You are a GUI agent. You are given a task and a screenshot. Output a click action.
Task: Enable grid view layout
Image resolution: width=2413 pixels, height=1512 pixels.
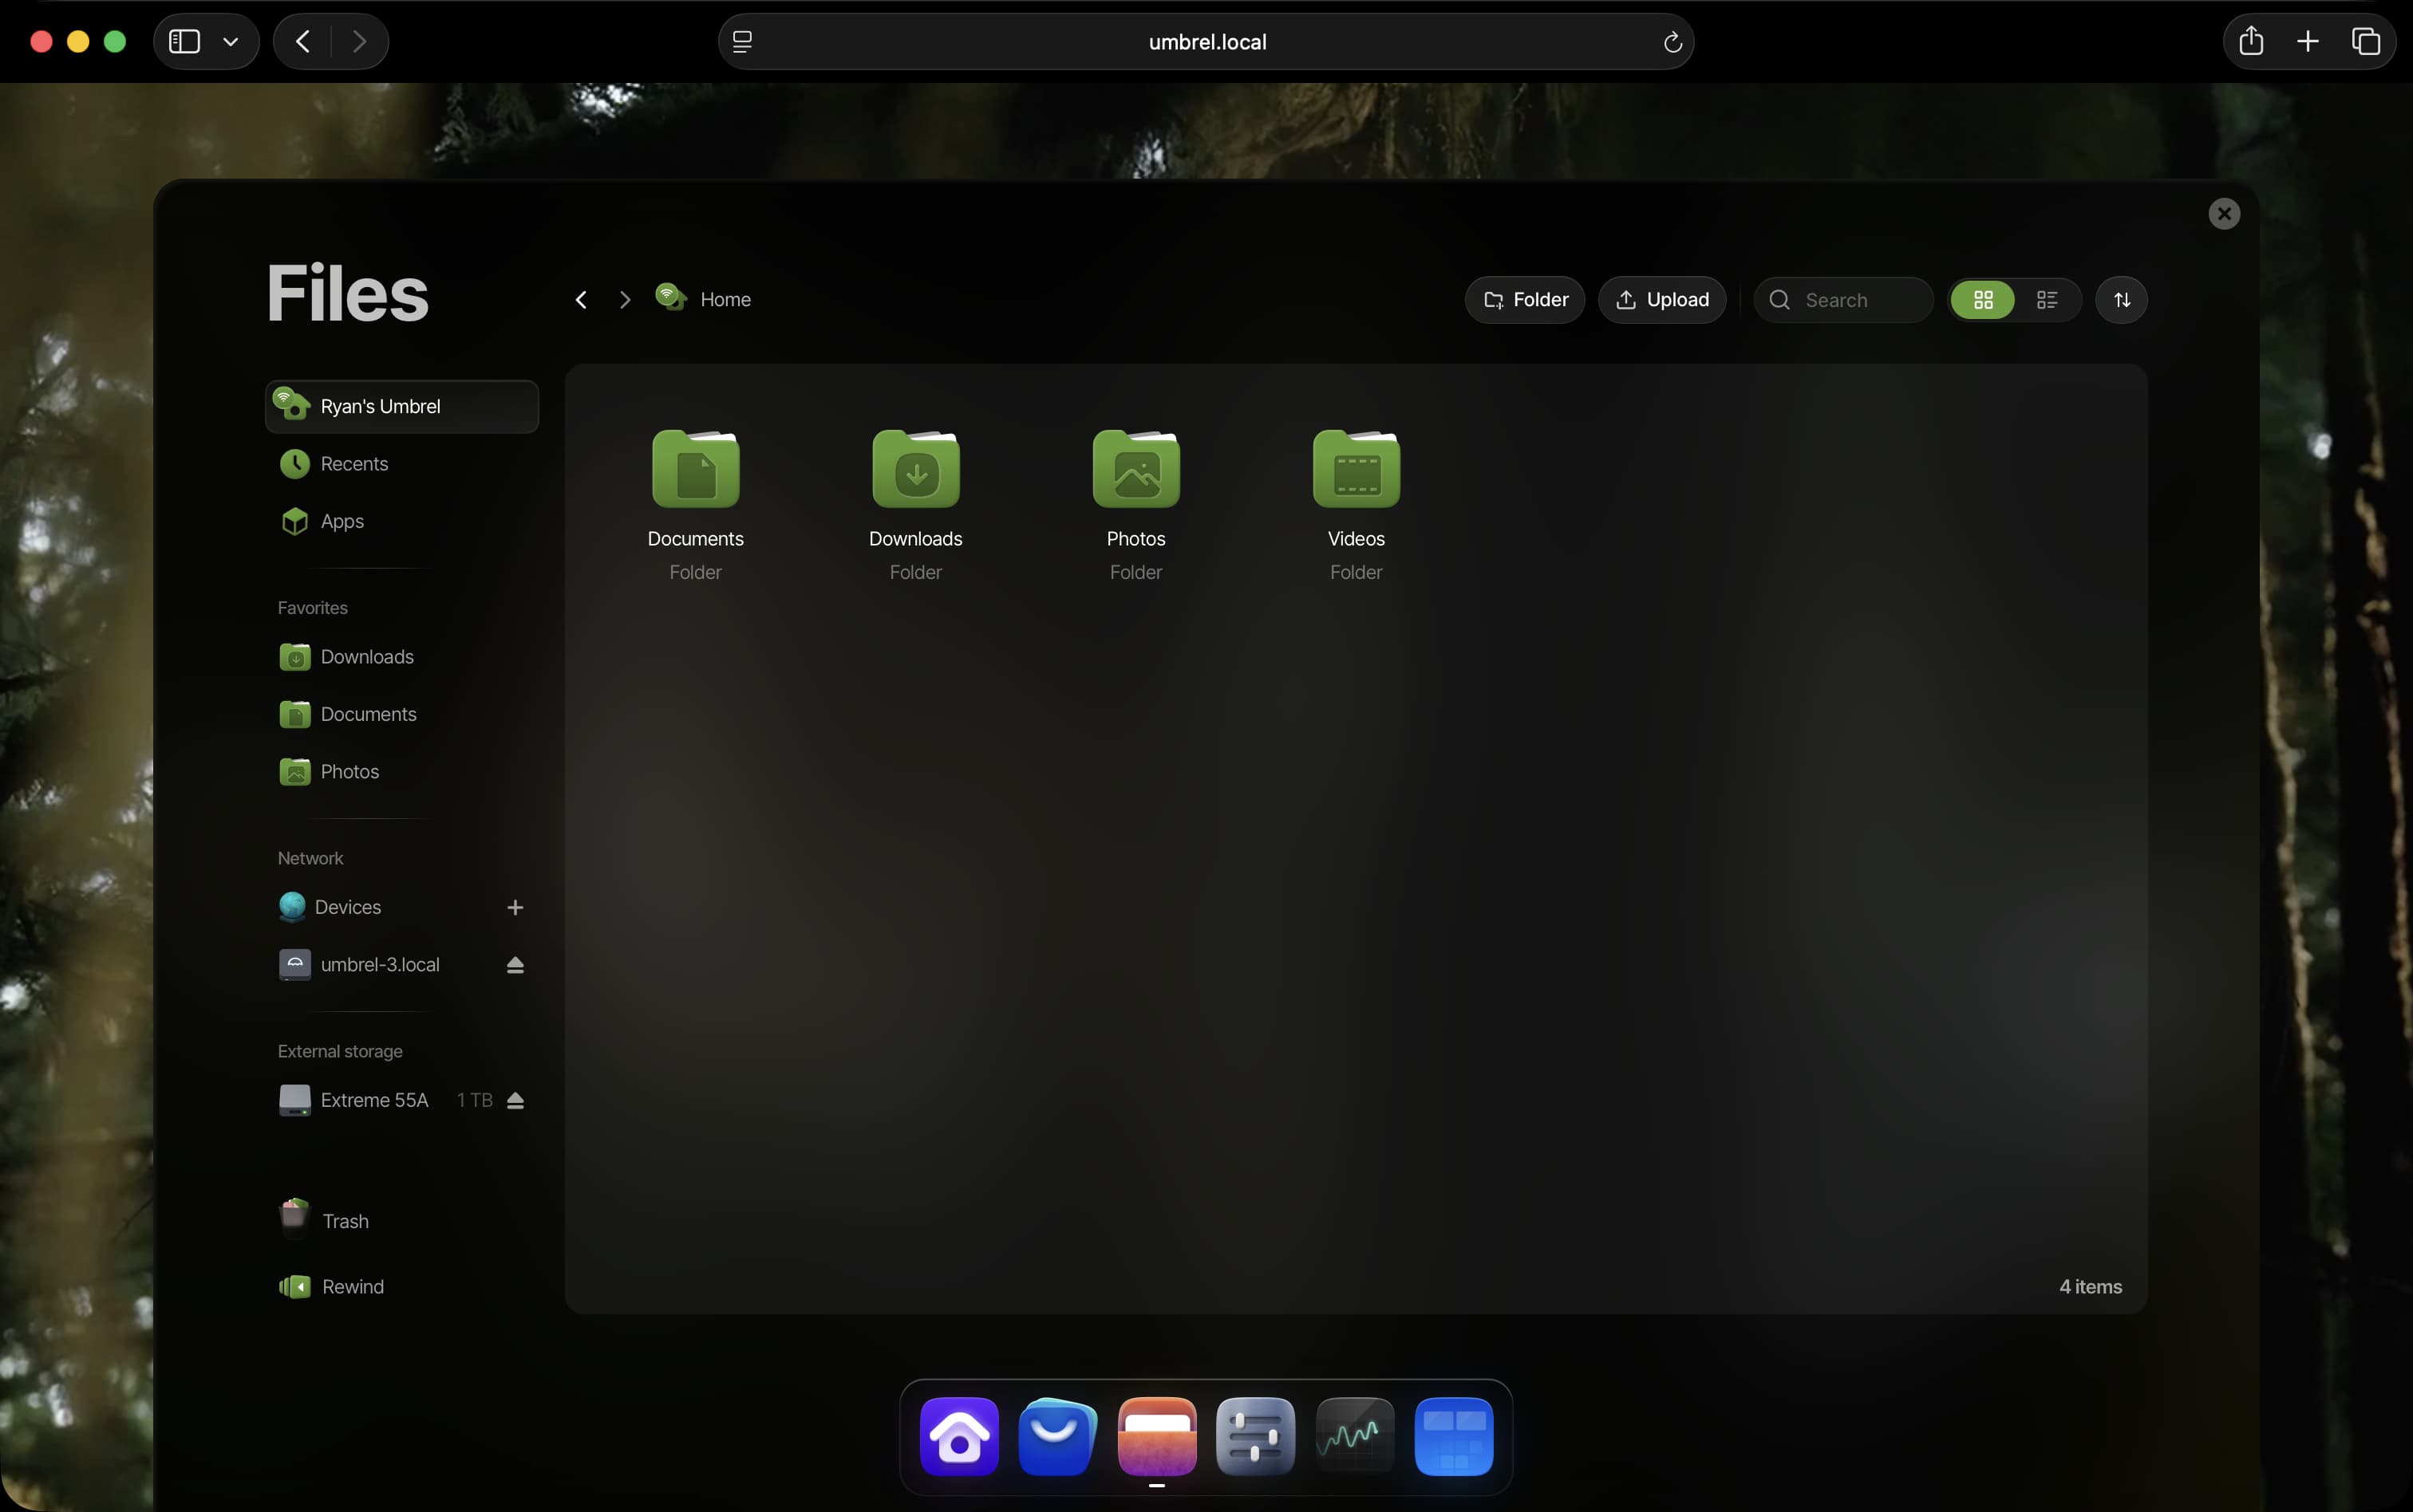(1982, 299)
